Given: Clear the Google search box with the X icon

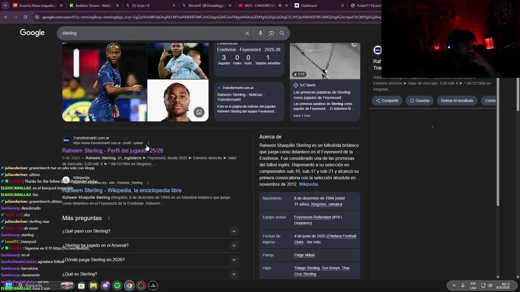Looking at the screenshot, I should pyautogui.click(x=247, y=33).
